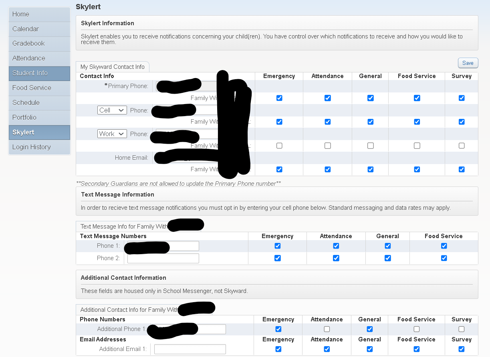490x357 pixels.
Task: Uncheck Emergency for the Primary Phone row
Action: (279, 98)
